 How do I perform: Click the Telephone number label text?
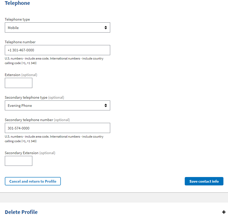point(20,42)
